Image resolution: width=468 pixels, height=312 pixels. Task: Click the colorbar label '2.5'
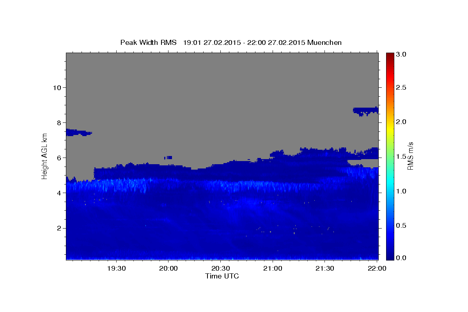401,87
